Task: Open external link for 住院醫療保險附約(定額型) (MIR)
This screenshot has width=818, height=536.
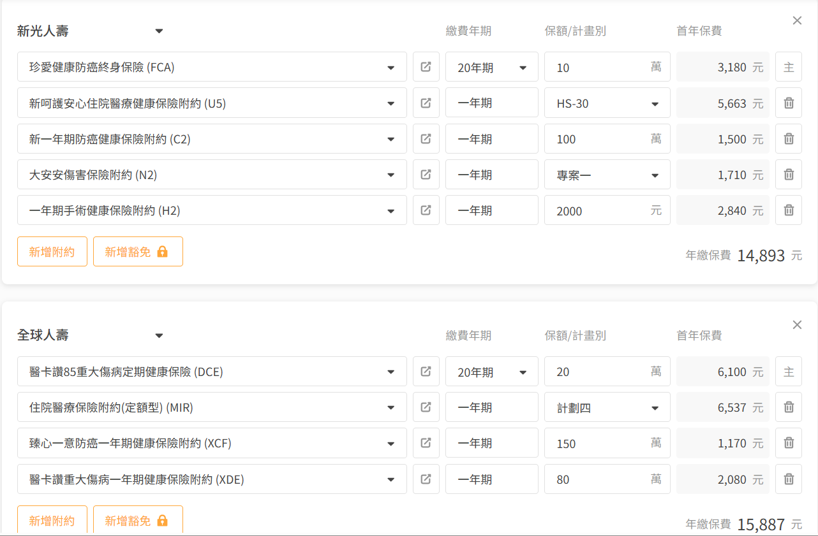Action: point(426,407)
